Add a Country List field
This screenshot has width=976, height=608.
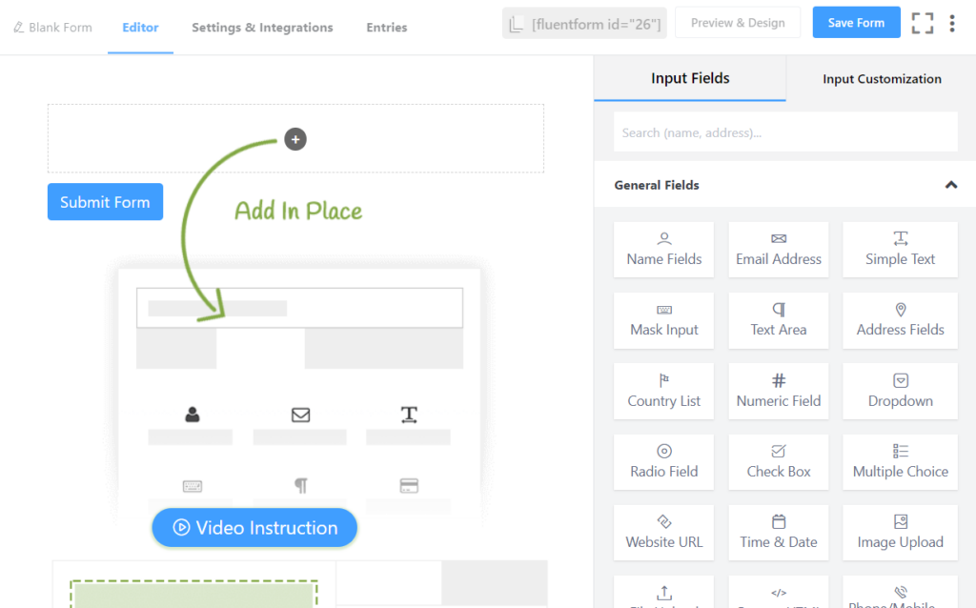click(663, 392)
